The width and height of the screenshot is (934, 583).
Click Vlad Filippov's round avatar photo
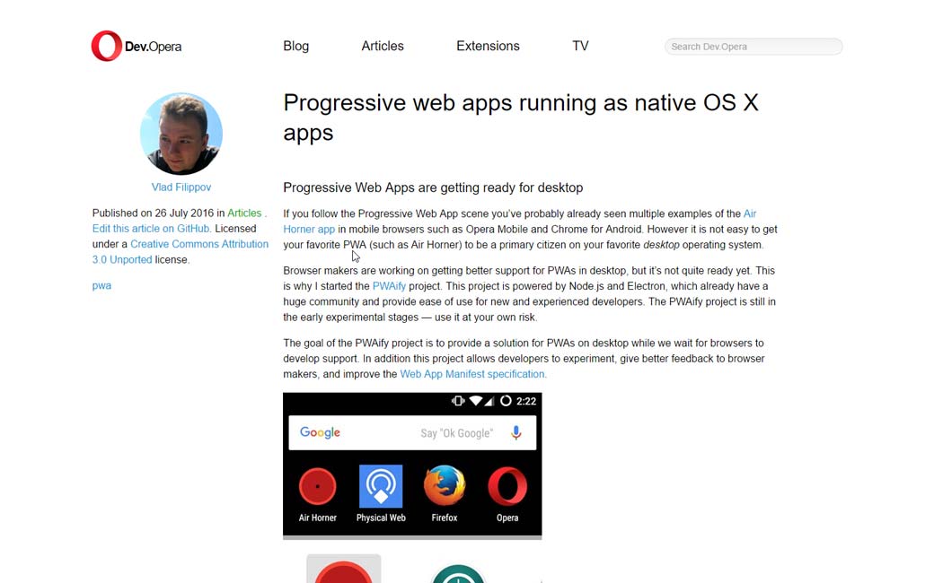(x=181, y=134)
